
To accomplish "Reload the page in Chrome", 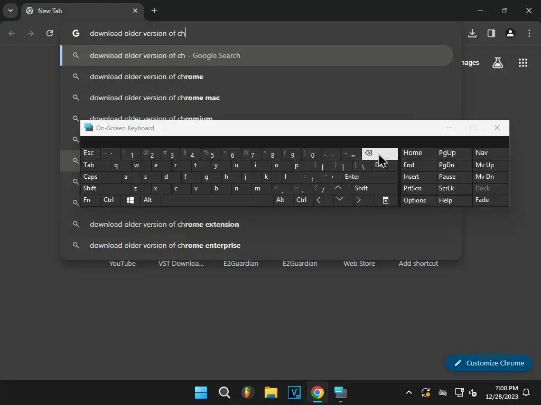I will (x=50, y=33).
